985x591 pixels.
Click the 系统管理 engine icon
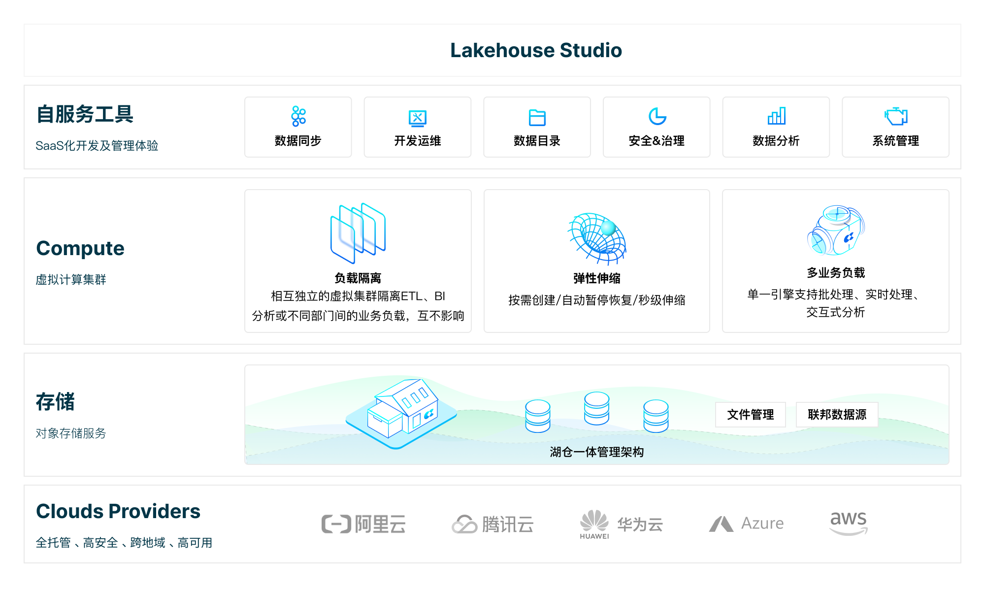coord(896,117)
